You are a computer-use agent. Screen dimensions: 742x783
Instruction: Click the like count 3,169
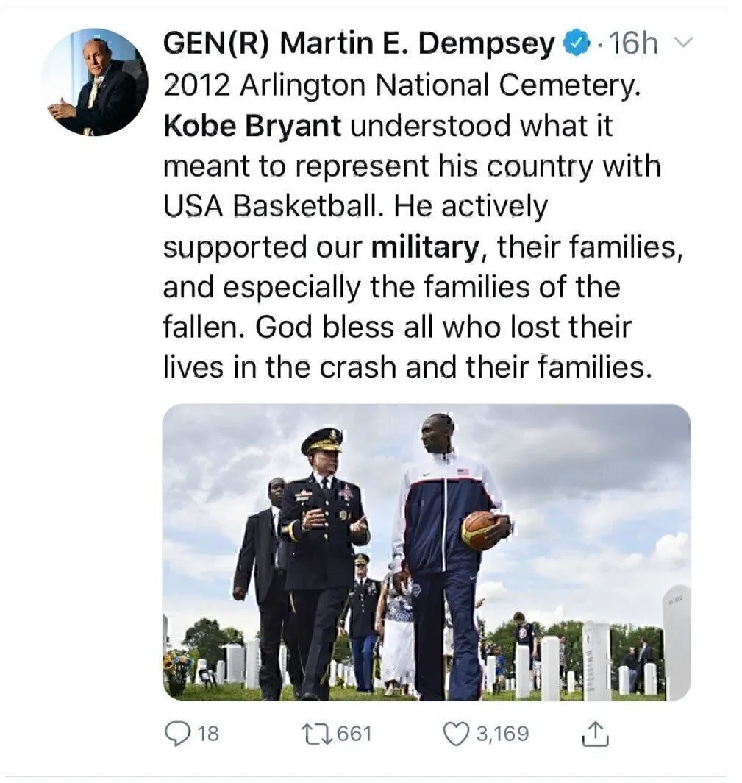502,734
